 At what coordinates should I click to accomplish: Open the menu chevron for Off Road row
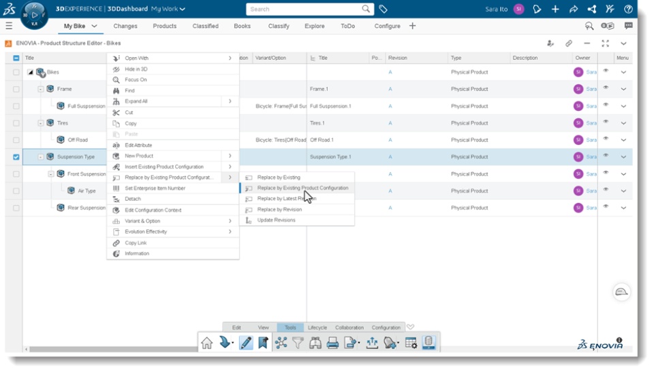[623, 140]
